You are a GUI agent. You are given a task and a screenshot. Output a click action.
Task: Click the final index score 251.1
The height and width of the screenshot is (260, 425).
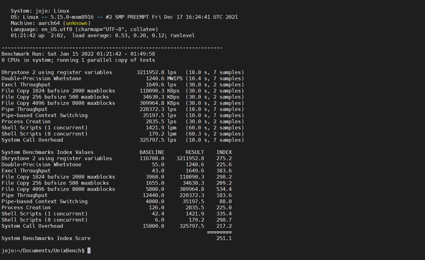point(224,238)
